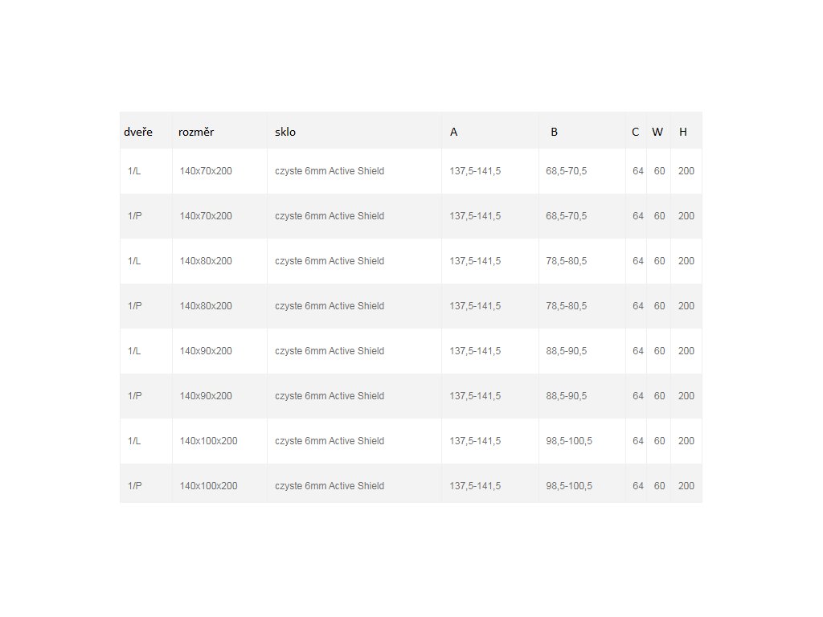The height and width of the screenshot is (617, 823).
Task: Click glass description in 140x100x200 1/P row
Action: click(x=330, y=486)
